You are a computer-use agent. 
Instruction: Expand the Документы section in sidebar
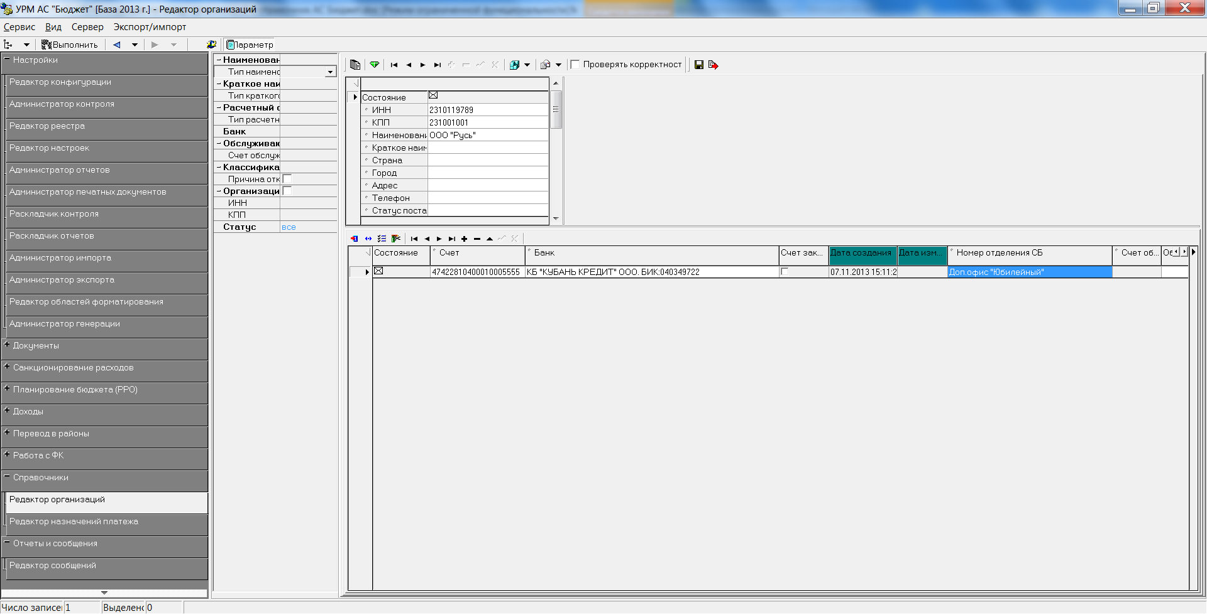click(x=7, y=345)
